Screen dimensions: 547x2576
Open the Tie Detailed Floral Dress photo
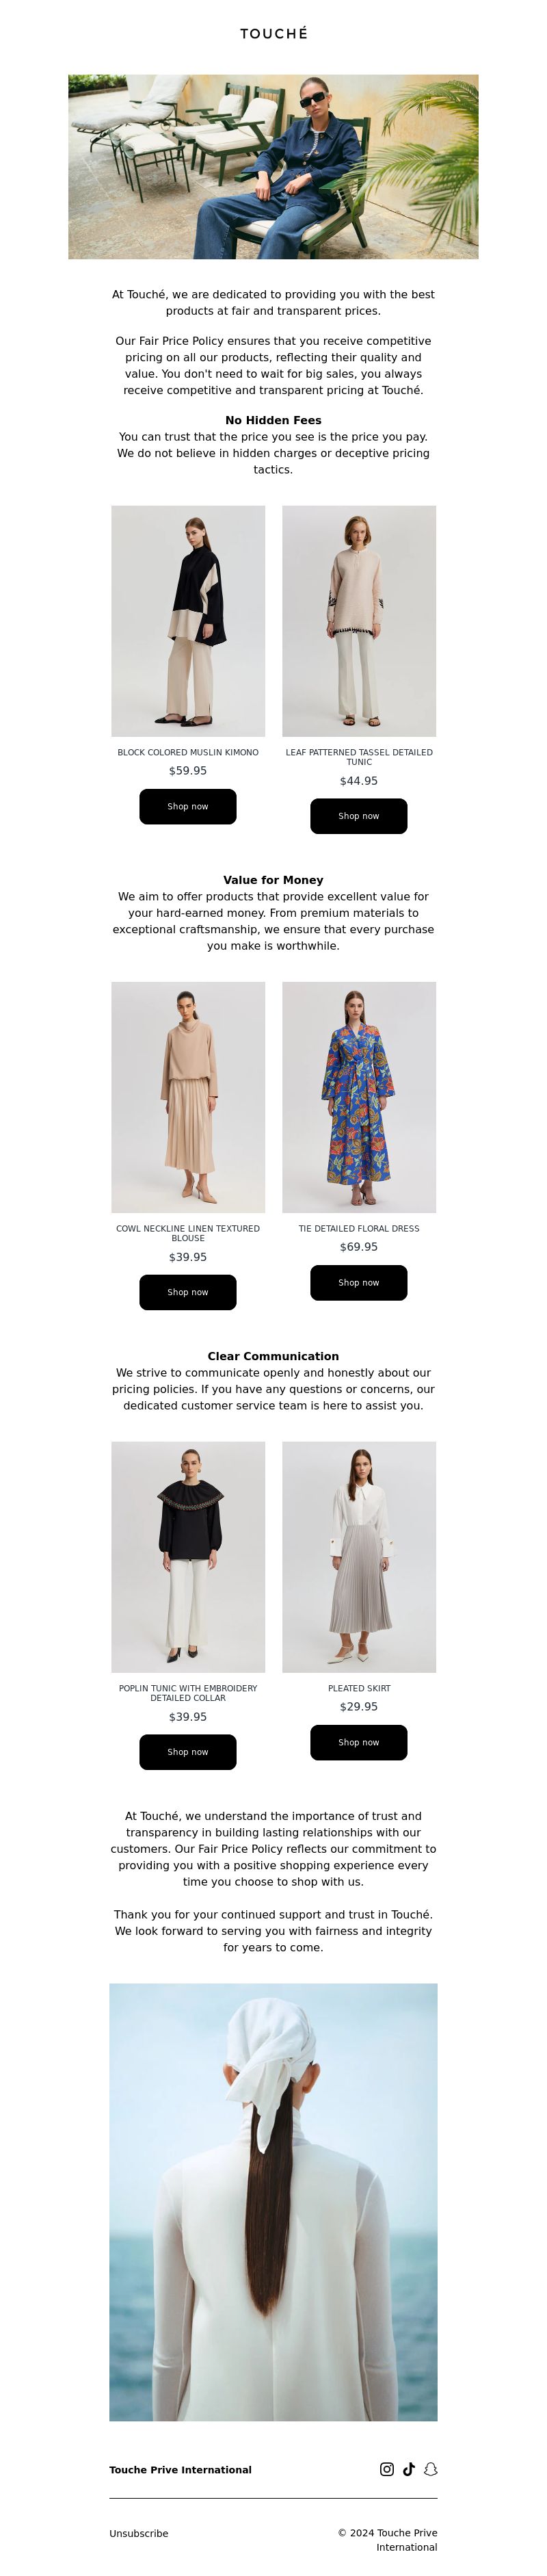click(x=359, y=1097)
